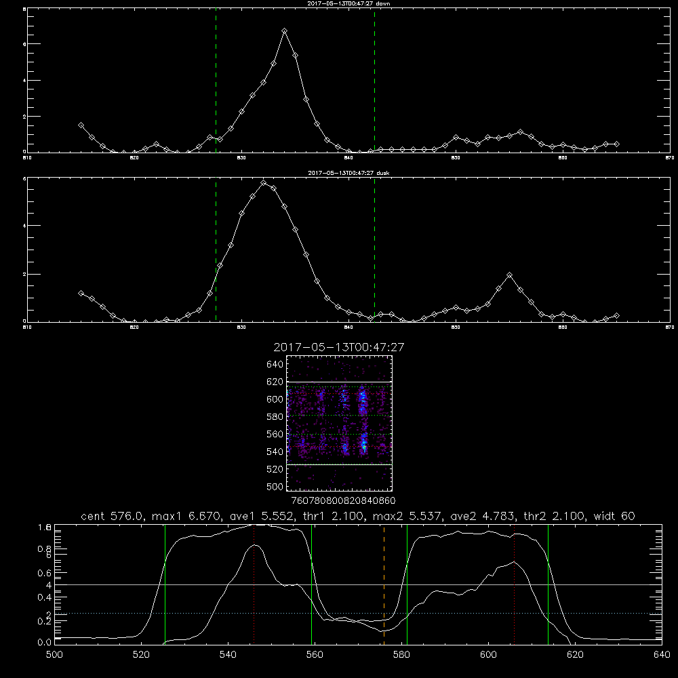Image resolution: width=678 pixels, height=678 pixels.
Task: Click the spectrogram x-axis label string '760780800820840860'
Action: [344, 501]
